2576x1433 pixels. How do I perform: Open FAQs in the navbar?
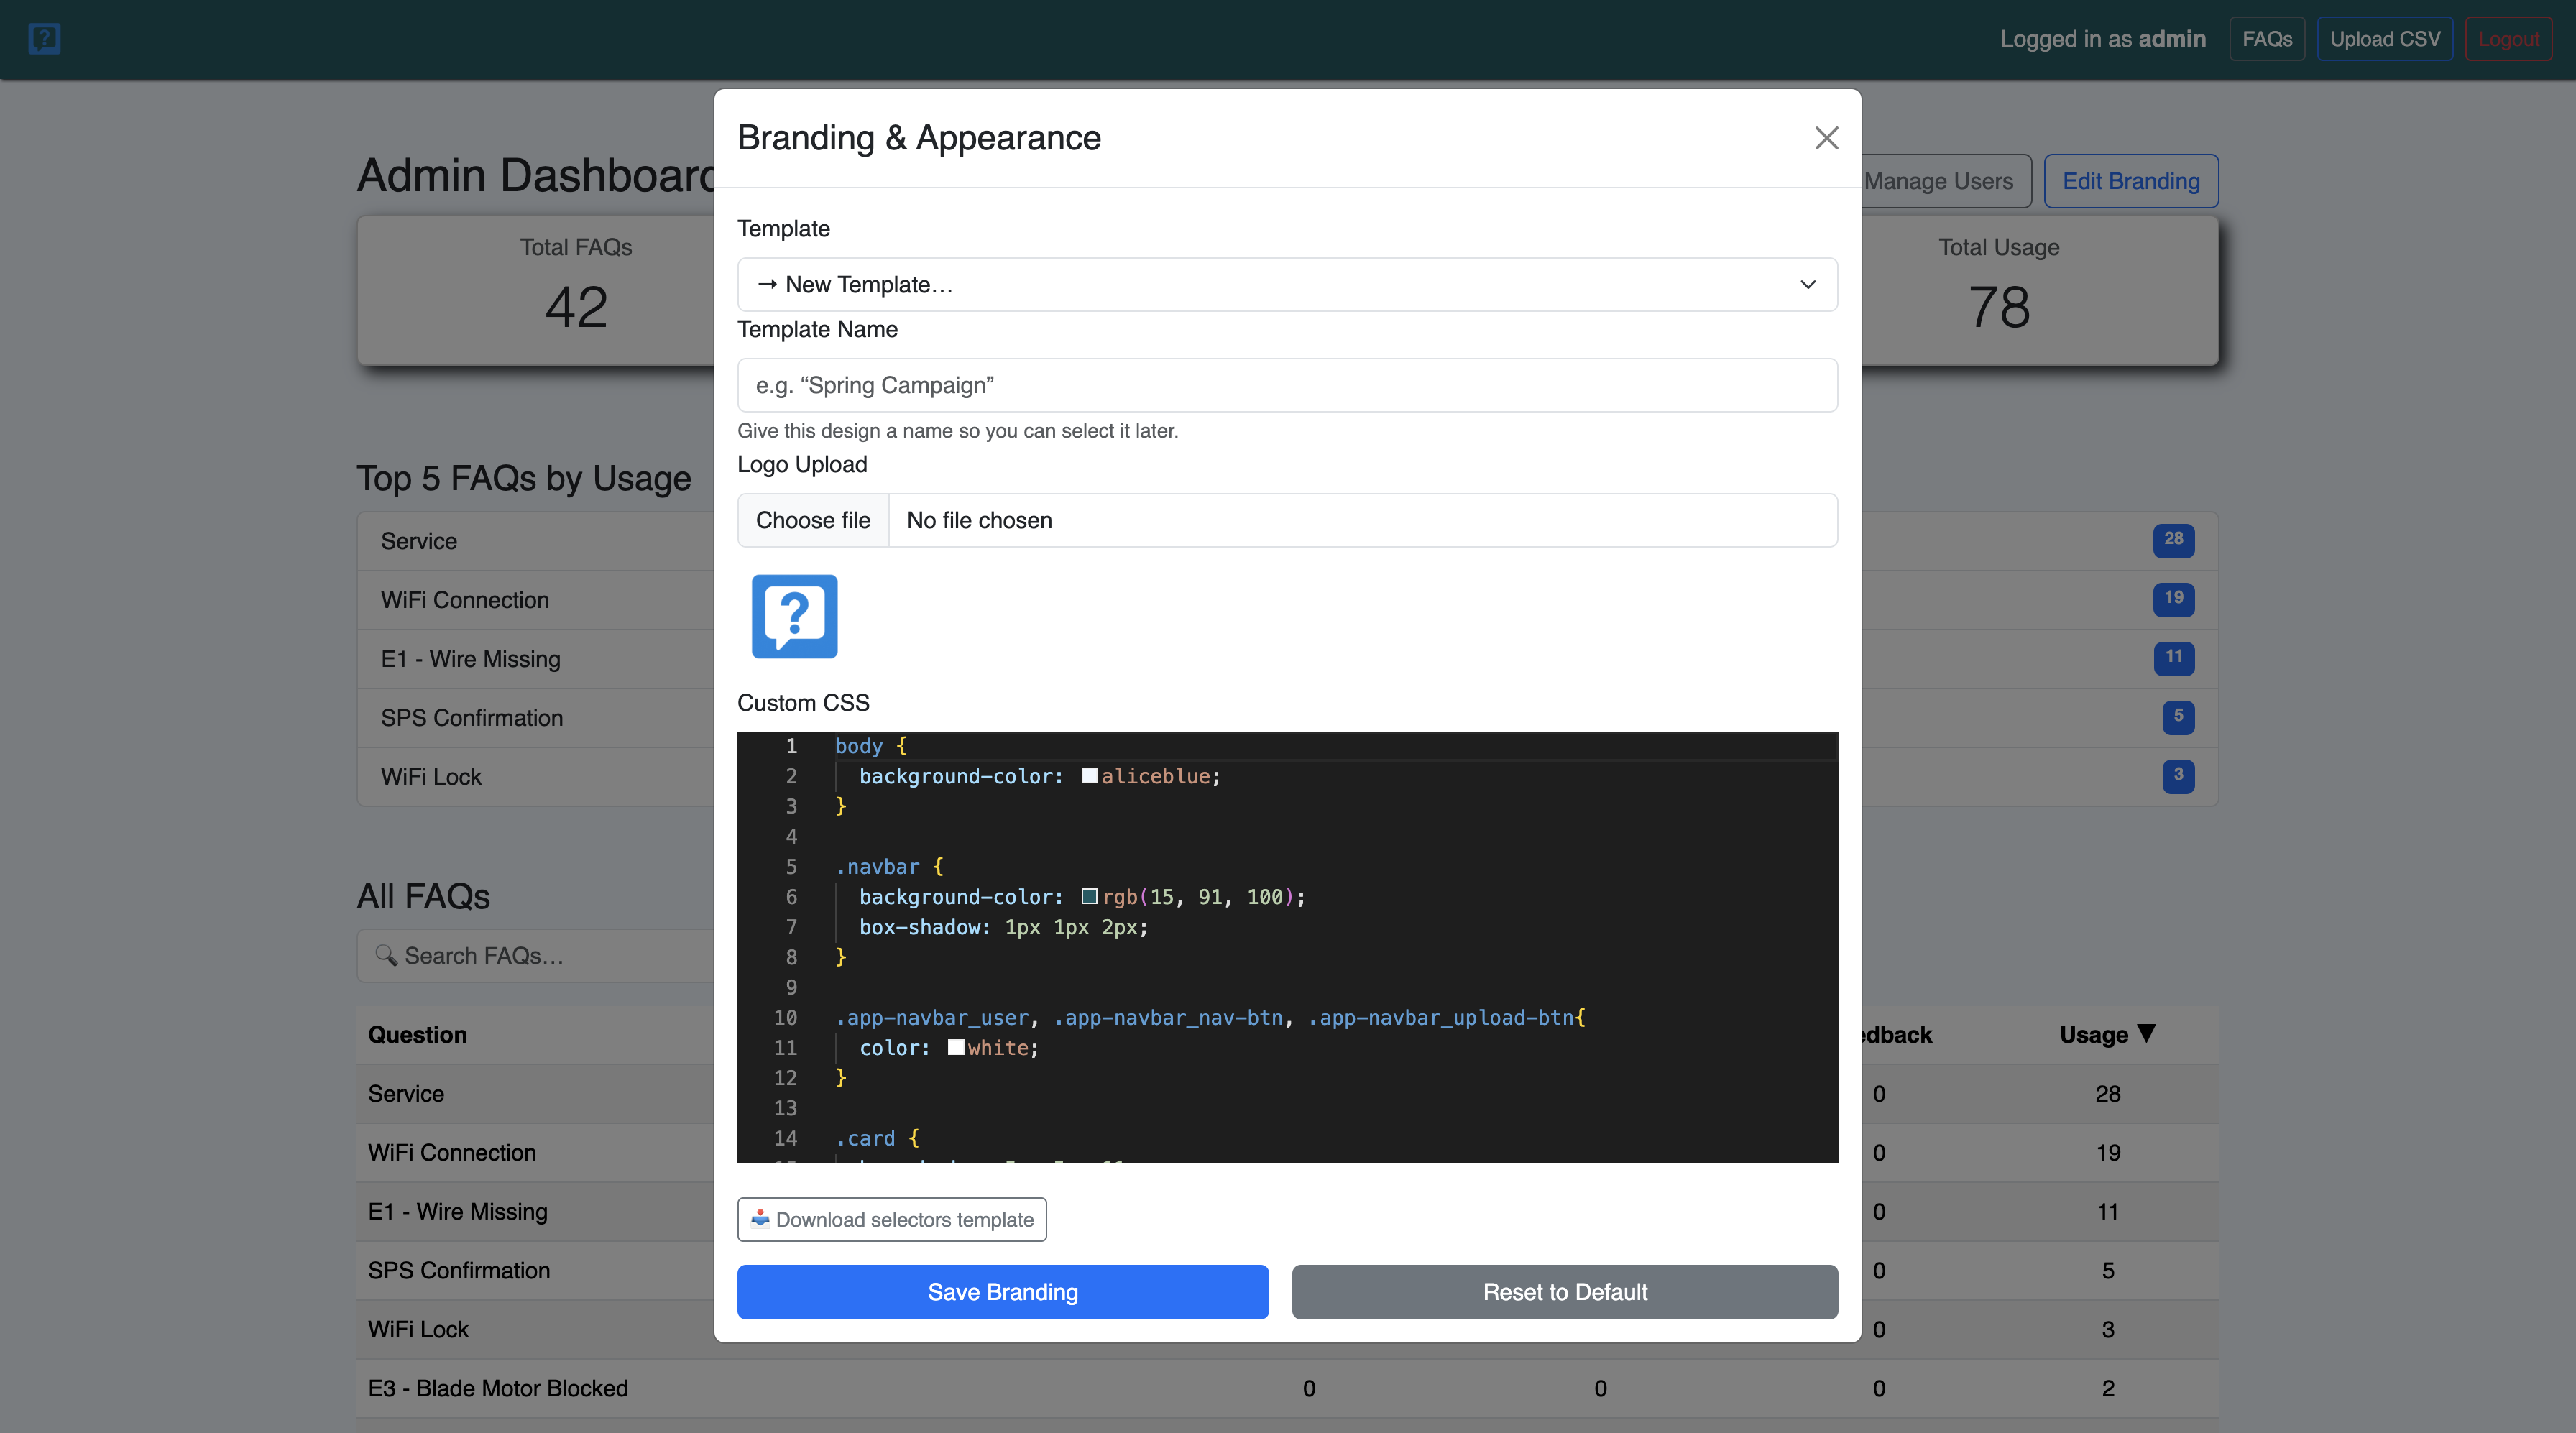pos(2267,39)
